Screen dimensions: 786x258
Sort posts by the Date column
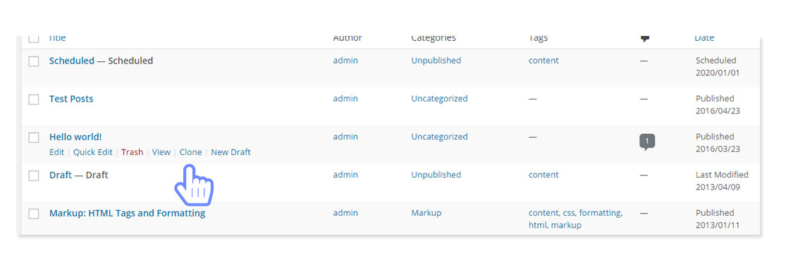tap(704, 38)
